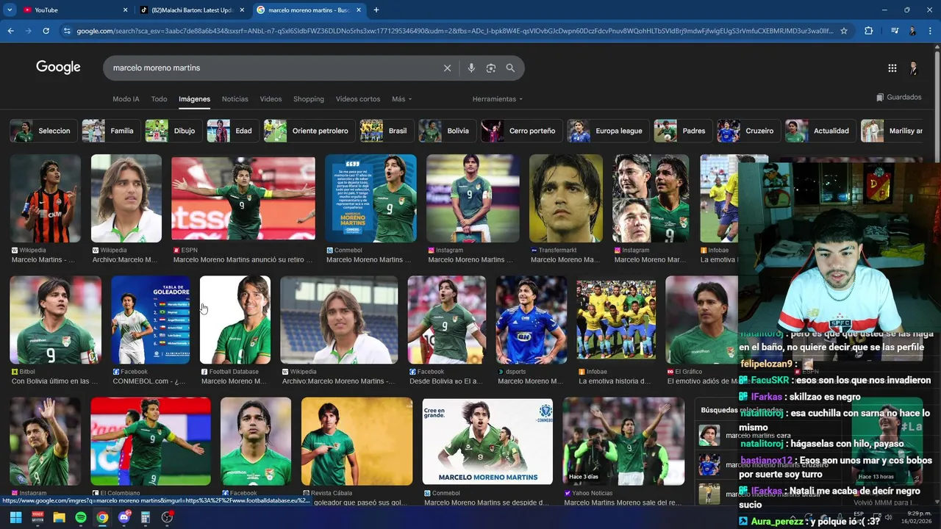Viewport: 941px width, 529px height.
Task: Open the Bitbol 'Con Bolivia último' image
Action: pos(56,320)
